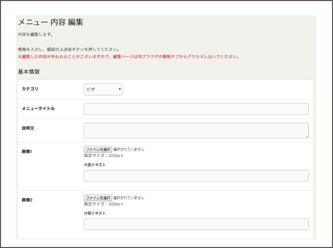333x248 pixels.
Task: Open the カテゴリ dropdown showing ピザ
Action: [x=103, y=89]
